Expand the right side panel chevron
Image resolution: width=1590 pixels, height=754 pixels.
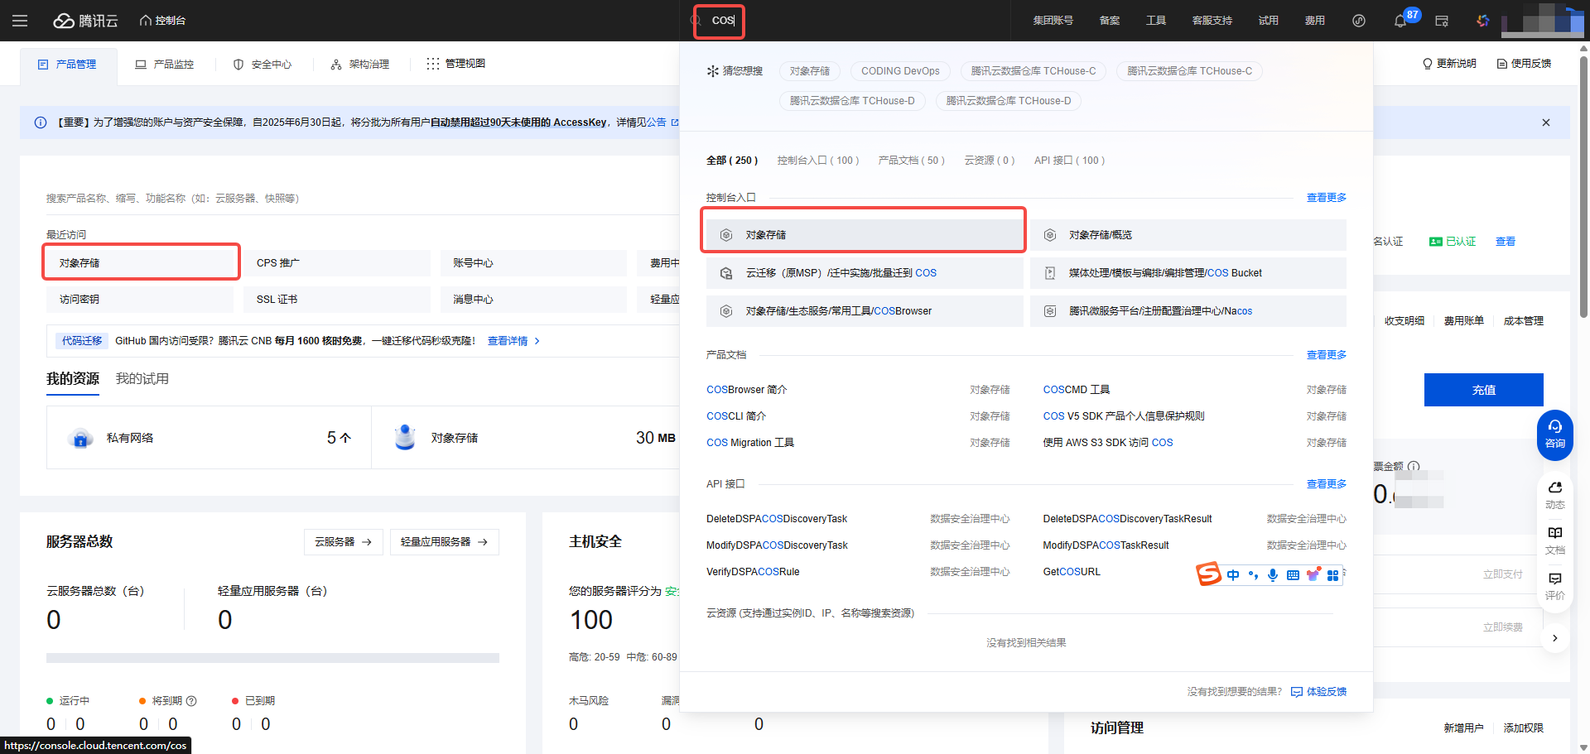coord(1554,638)
